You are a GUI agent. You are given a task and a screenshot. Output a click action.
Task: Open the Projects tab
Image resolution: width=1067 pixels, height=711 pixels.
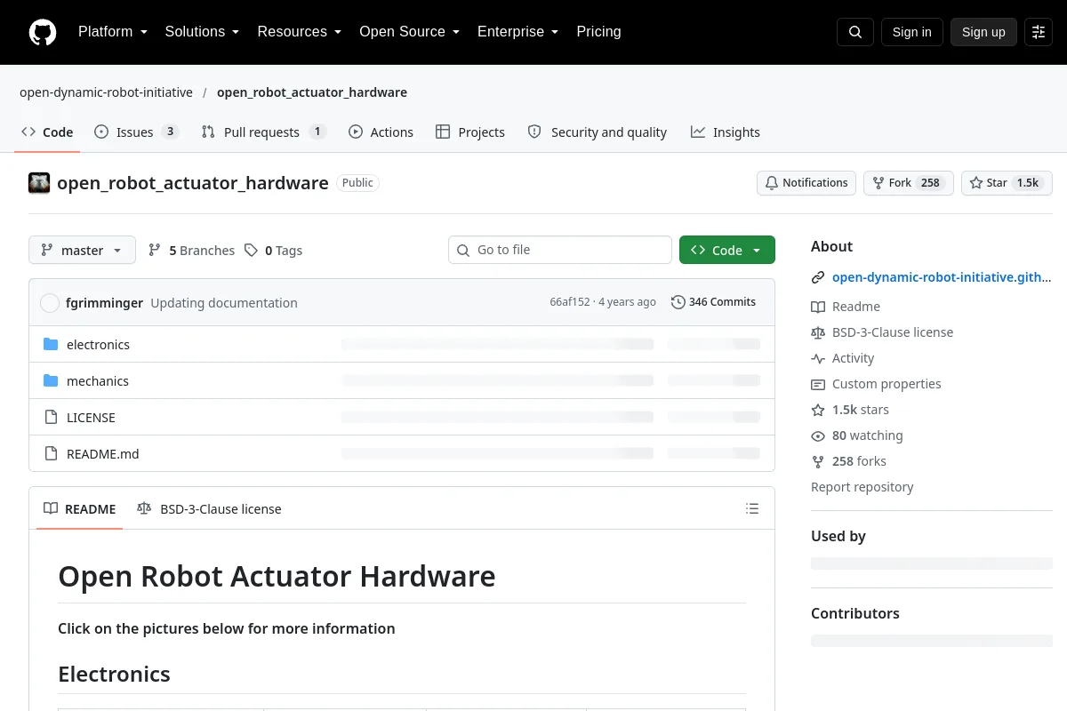[x=470, y=132]
